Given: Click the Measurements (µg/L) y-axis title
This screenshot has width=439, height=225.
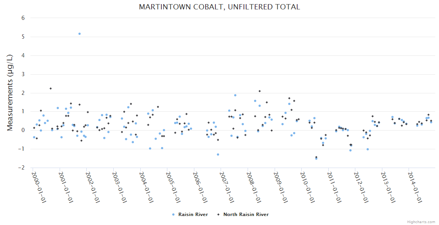Looking at the screenshot, I should pyautogui.click(x=10, y=92).
